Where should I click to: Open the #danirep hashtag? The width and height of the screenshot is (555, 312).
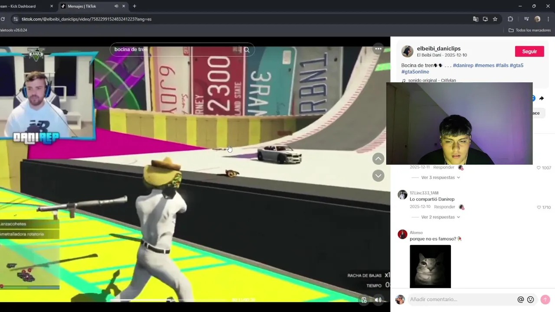pyautogui.click(x=463, y=65)
